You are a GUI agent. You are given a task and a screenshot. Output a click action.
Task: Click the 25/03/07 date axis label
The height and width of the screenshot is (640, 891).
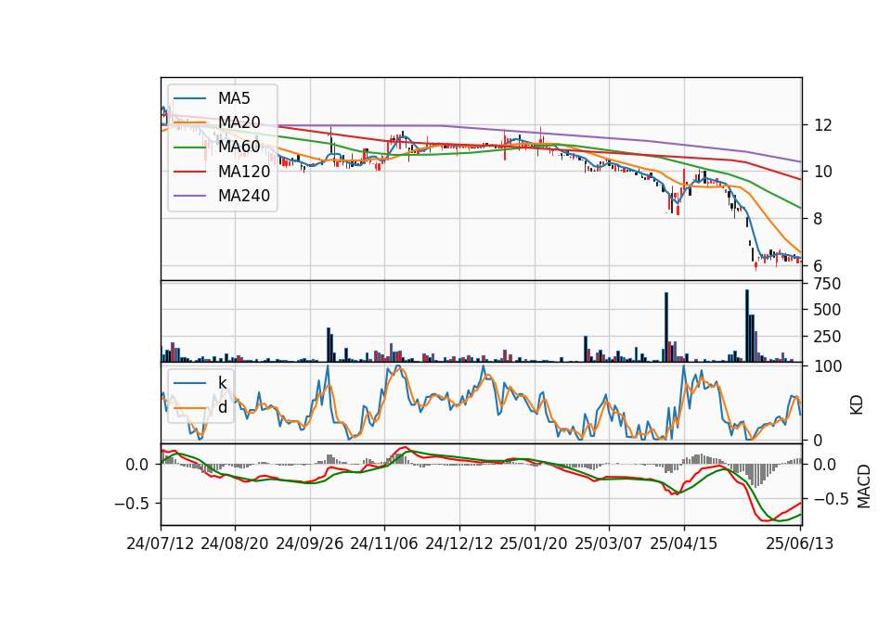pyautogui.click(x=609, y=544)
